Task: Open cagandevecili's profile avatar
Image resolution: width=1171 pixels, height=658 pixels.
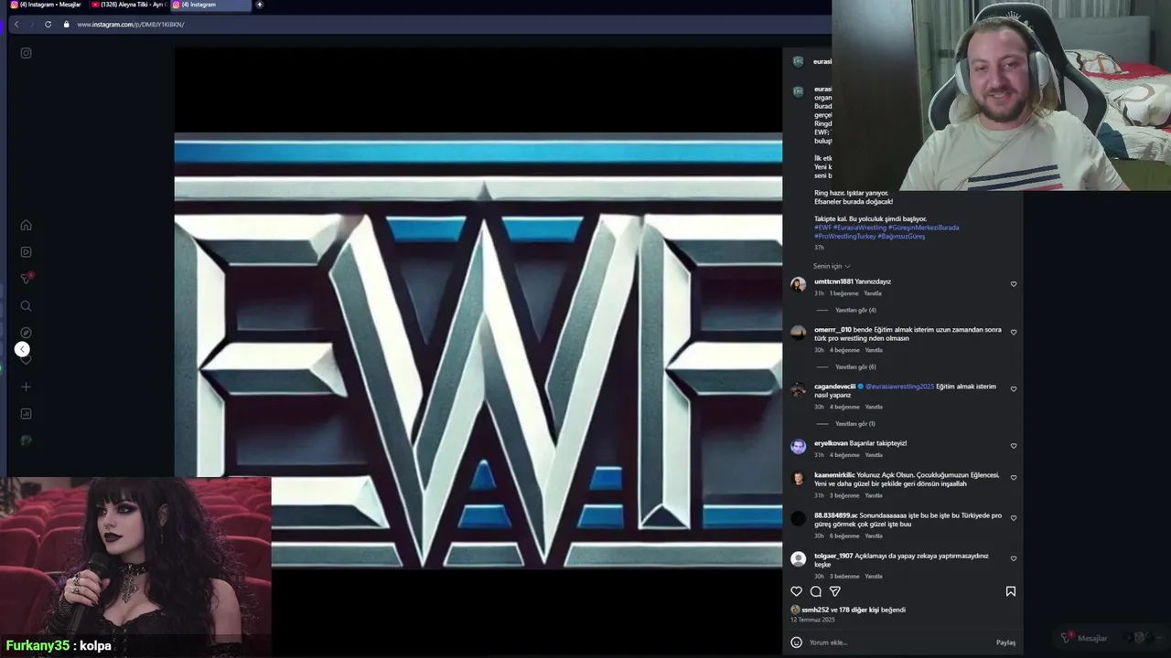Action: [x=798, y=389]
